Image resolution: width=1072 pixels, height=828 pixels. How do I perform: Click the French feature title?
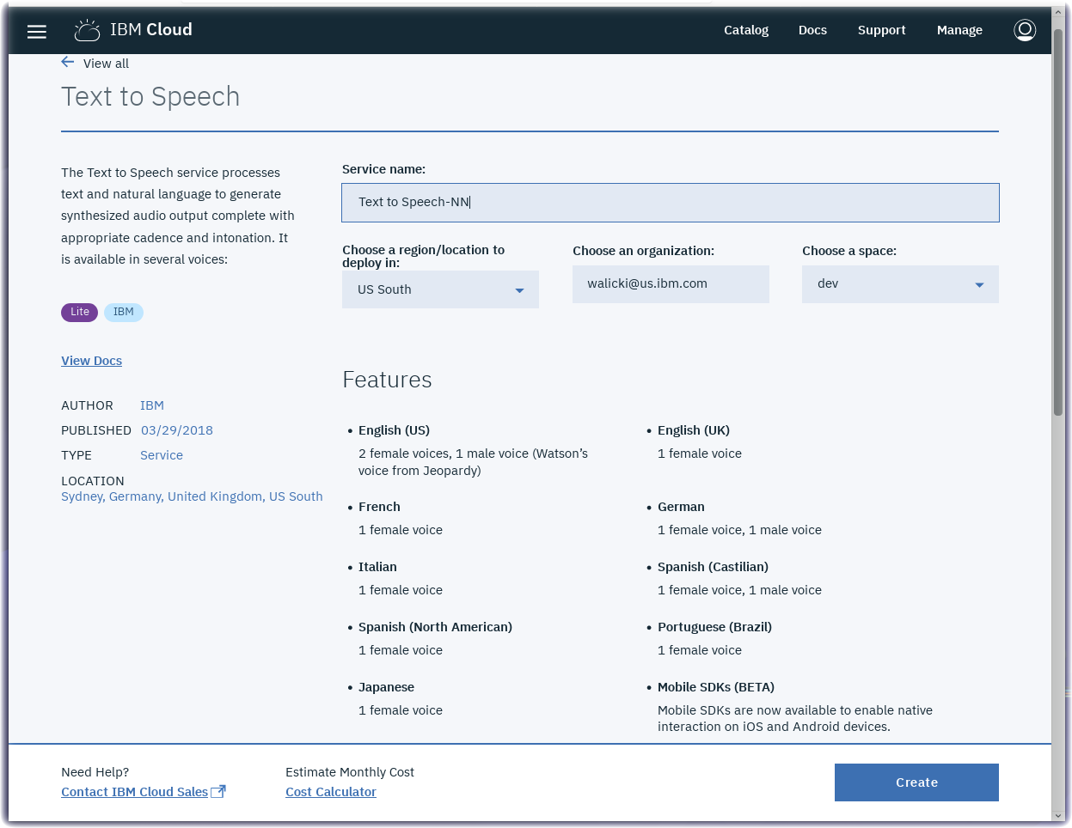coord(379,507)
